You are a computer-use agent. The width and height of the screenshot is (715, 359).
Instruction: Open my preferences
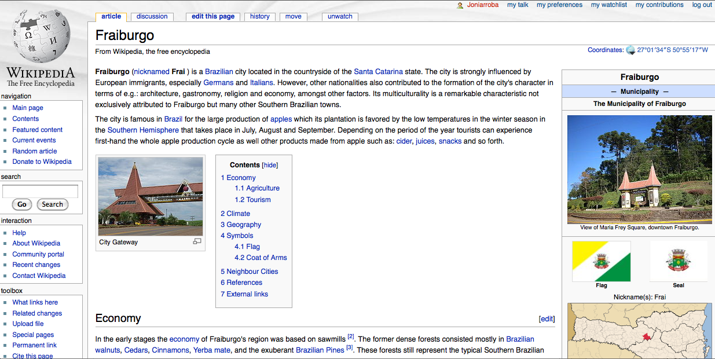click(559, 5)
